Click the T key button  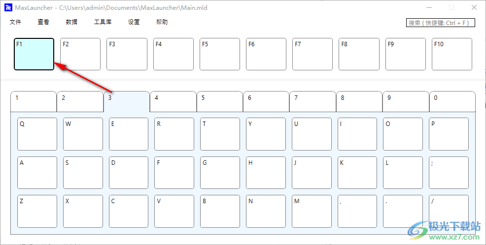tap(220, 134)
